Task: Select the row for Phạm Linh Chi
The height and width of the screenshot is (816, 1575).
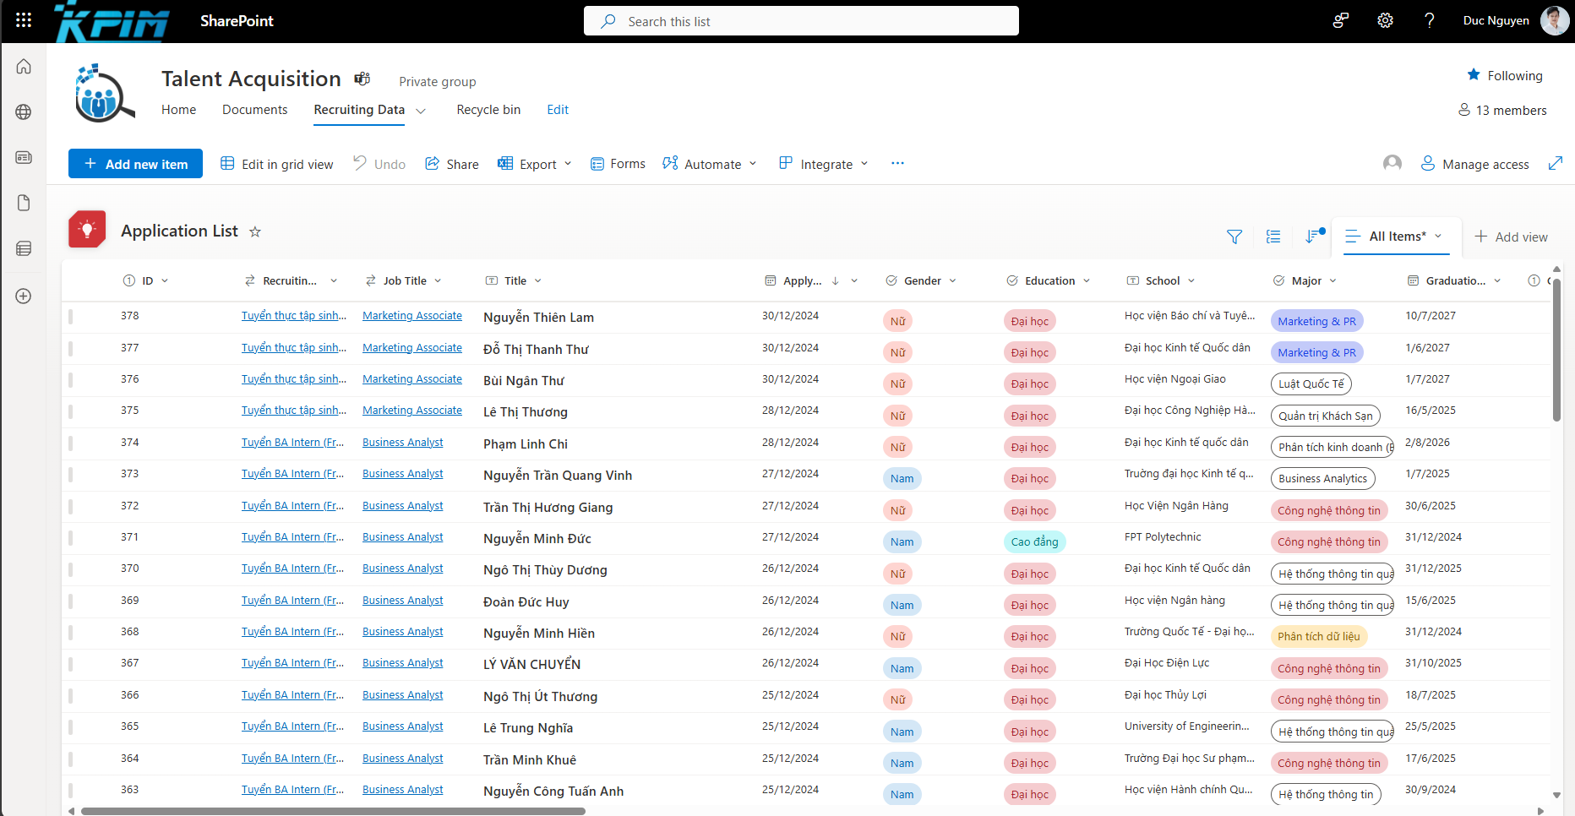Action: pos(71,443)
